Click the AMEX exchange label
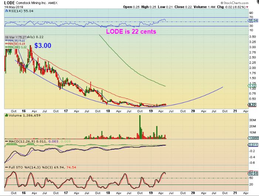Screen dimensions: 259x196 coord(53,3)
